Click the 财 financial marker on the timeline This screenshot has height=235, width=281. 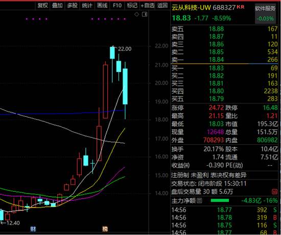pyautogui.click(x=33, y=229)
